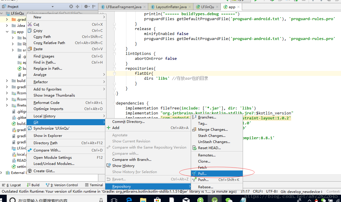The image size is (341, 202).
Task: Open the Local History submenu
Action: (66, 116)
